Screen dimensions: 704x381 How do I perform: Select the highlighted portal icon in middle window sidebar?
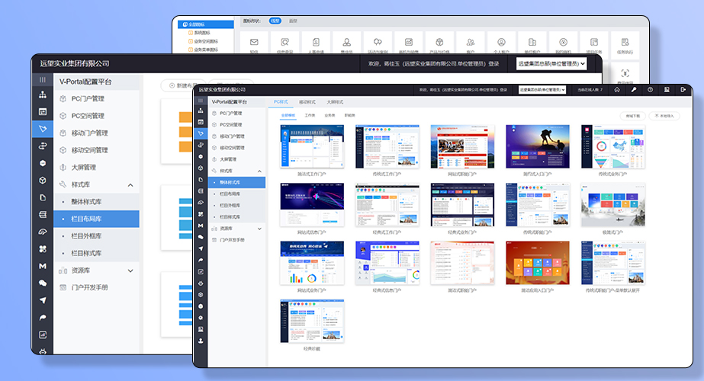(43, 129)
